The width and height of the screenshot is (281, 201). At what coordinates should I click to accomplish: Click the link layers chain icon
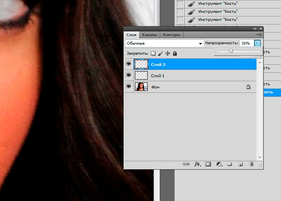[186, 164]
